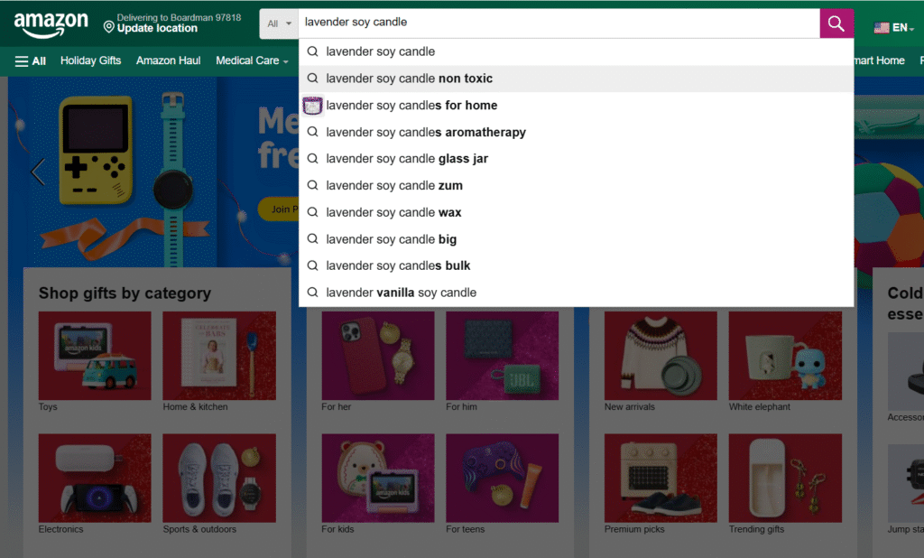The height and width of the screenshot is (558, 924).
Task: Open the hamburger All menu
Action: click(31, 60)
